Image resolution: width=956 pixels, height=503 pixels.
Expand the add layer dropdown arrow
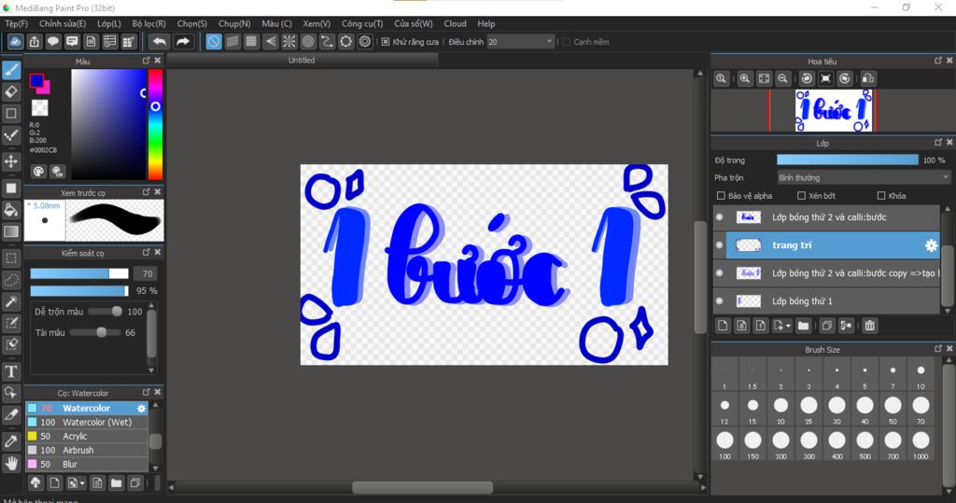(x=788, y=327)
